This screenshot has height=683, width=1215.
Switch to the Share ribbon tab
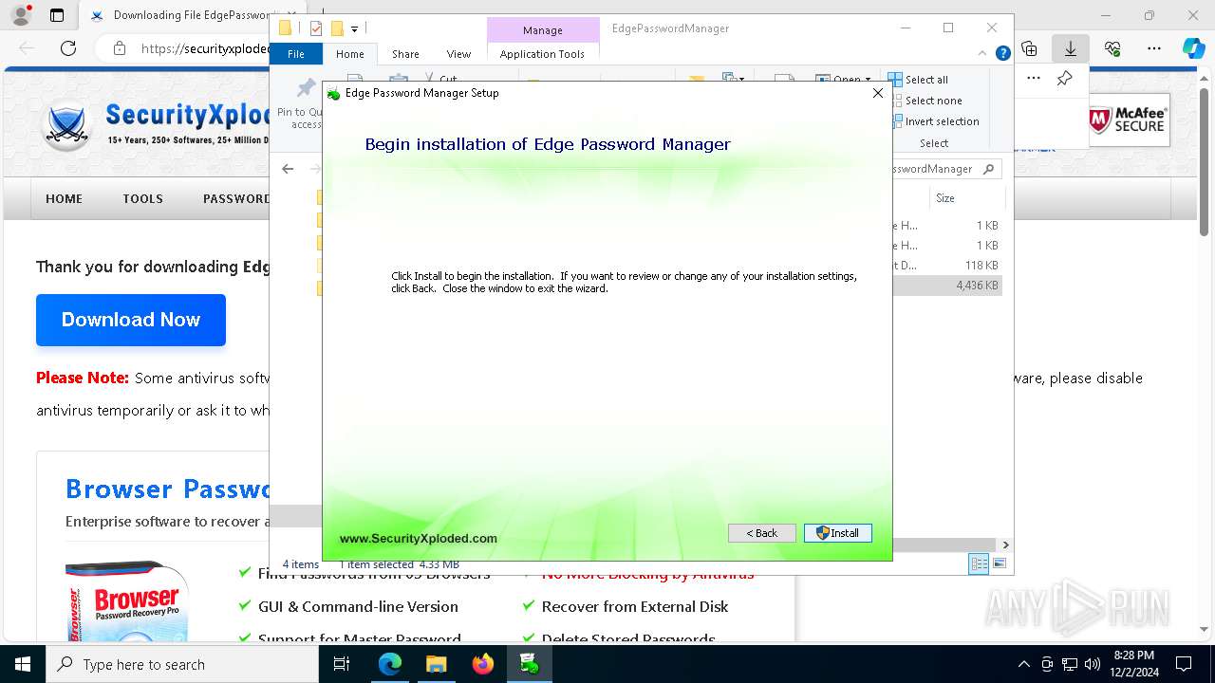tap(405, 54)
